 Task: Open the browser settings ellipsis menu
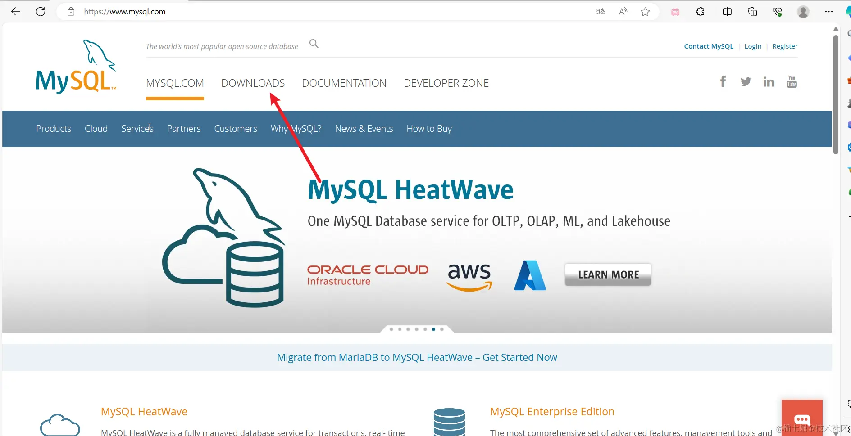(829, 12)
